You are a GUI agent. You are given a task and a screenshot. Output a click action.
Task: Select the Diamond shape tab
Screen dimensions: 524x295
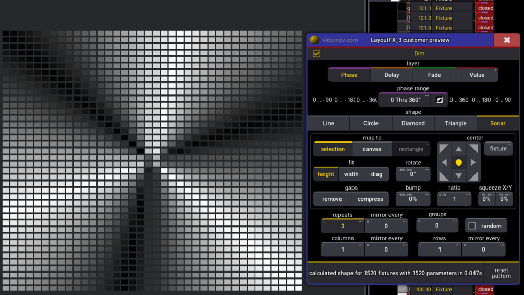tap(413, 123)
